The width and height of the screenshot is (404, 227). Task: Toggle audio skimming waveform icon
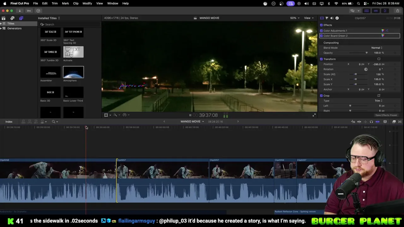[x=365, y=122]
